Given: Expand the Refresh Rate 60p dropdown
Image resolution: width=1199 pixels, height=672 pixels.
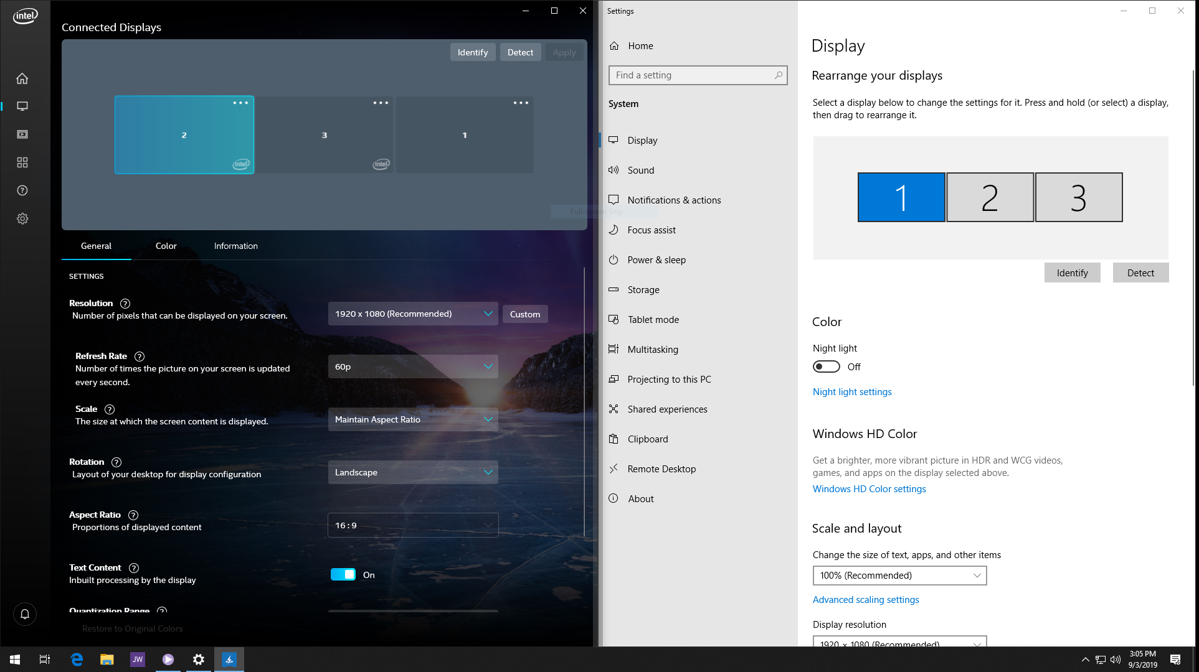Looking at the screenshot, I should [412, 366].
